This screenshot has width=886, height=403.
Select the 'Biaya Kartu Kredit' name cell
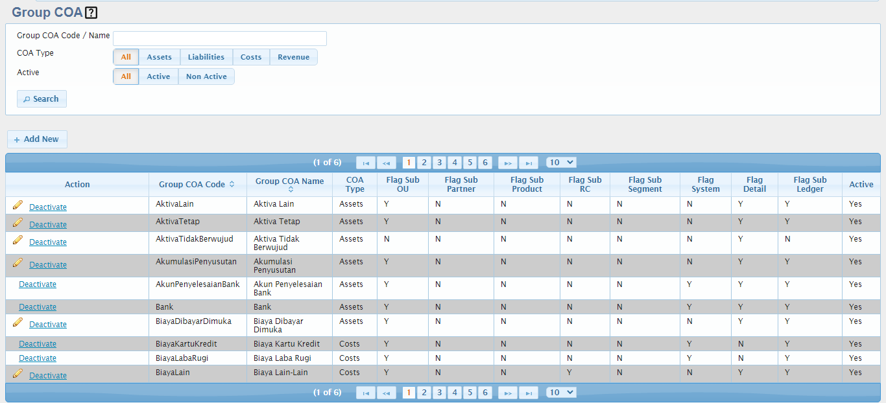click(289, 344)
